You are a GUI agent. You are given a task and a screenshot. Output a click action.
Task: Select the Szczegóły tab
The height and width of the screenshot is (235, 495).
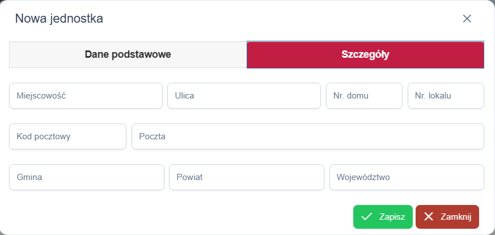[365, 54]
